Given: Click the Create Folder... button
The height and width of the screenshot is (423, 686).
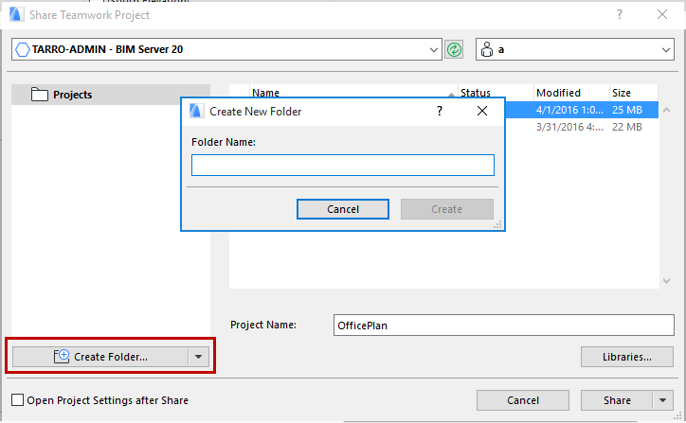Looking at the screenshot, I should (100, 357).
